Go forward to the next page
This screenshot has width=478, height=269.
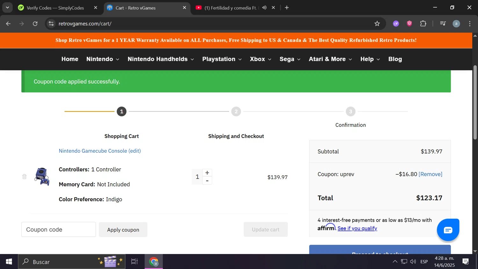click(x=22, y=24)
